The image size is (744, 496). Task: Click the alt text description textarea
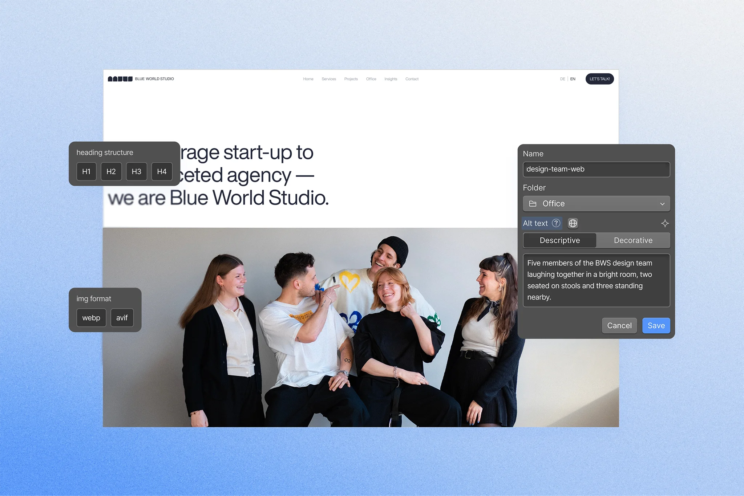(596, 280)
